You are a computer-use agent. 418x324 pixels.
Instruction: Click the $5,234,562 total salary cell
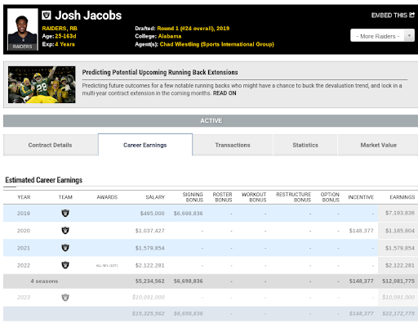point(150,281)
